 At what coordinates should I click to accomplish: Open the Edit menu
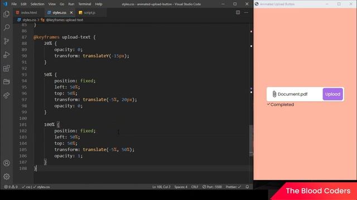(23, 4)
